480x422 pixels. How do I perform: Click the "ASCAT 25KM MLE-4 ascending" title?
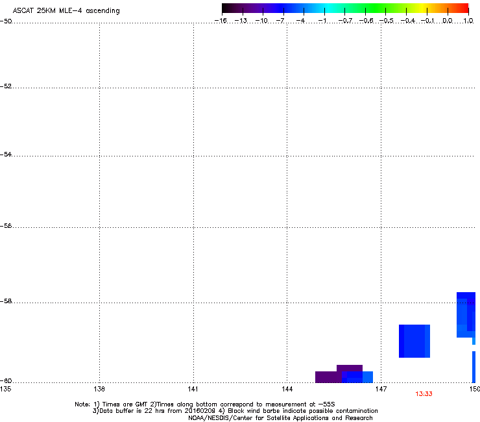pos(66,11)
